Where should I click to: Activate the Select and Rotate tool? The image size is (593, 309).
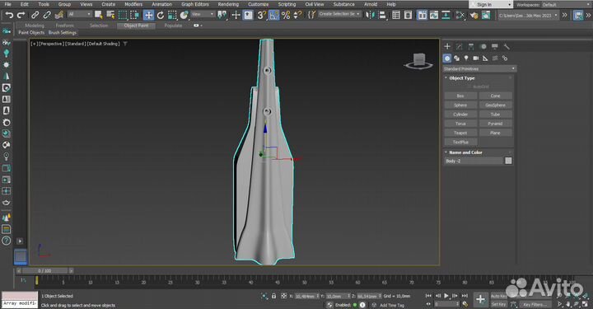(x=161, y=15)
